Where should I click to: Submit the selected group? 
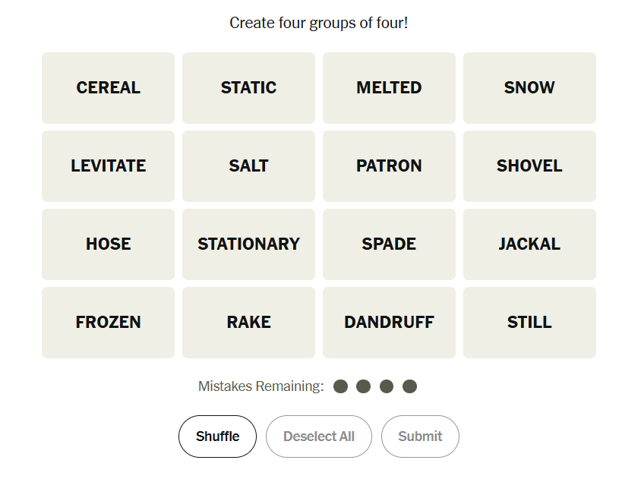click(x=420, y=436)
